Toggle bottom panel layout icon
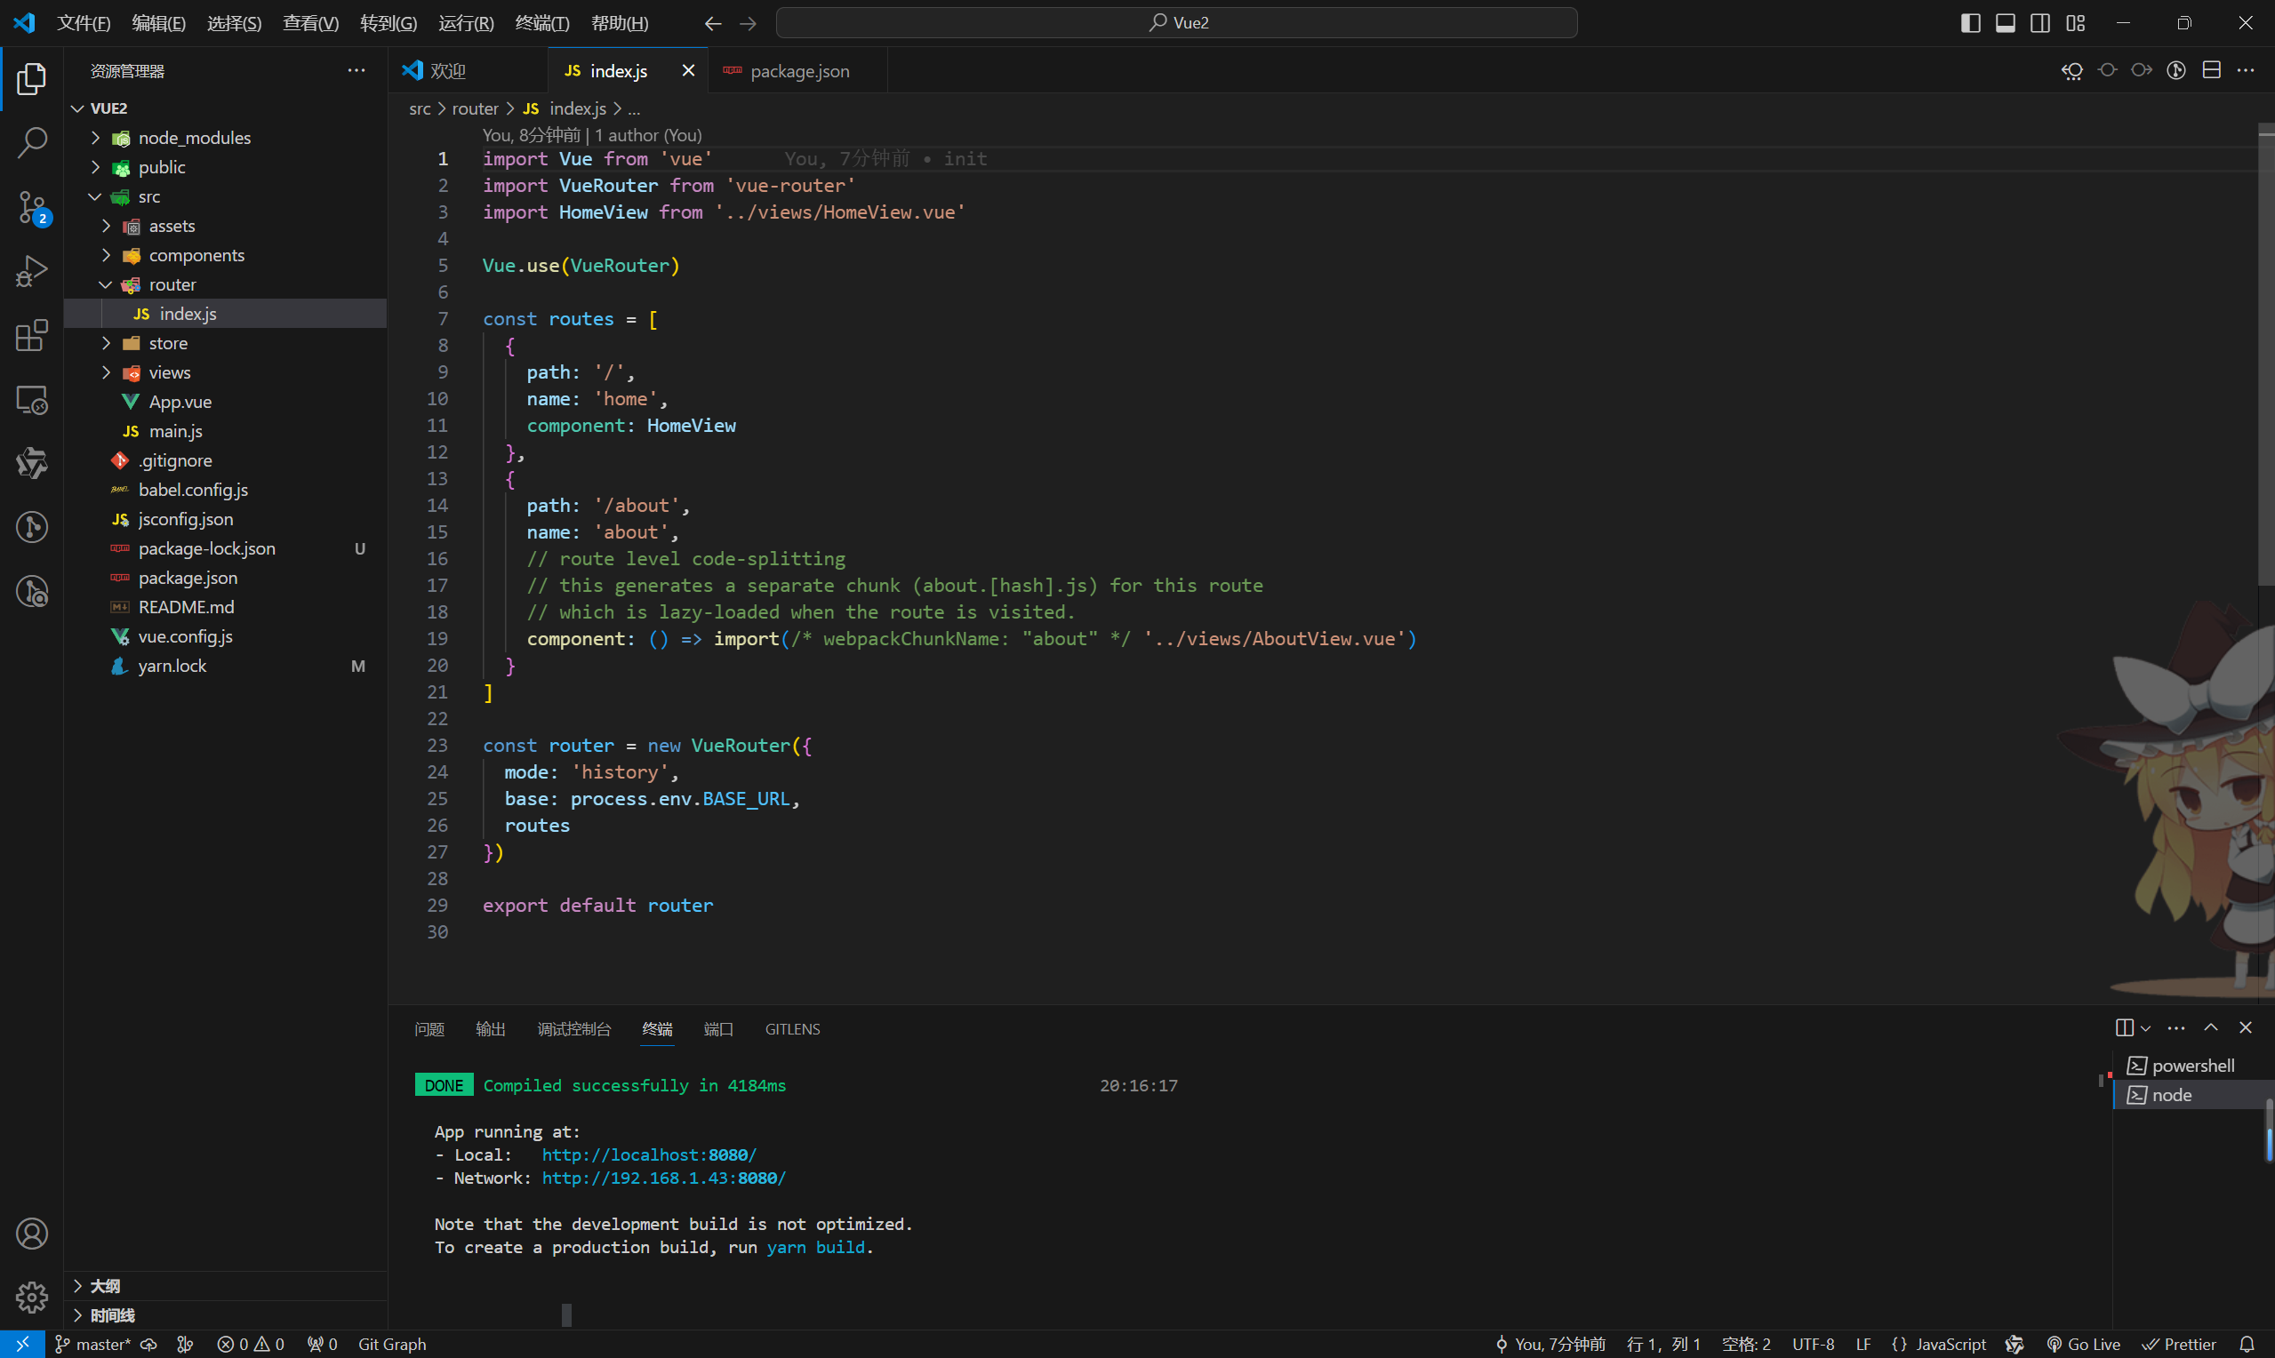 2005,23
